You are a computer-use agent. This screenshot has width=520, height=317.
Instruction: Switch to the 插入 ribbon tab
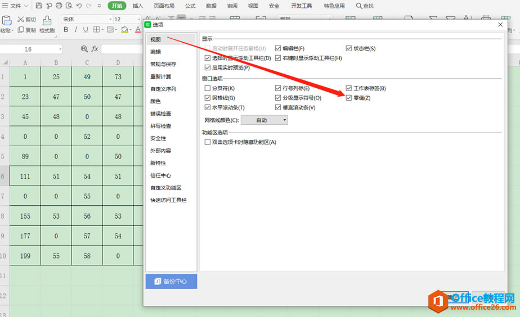pyautogui.click(x=138, y=6)
